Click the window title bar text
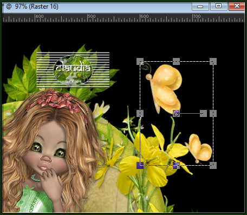The width and height of the screenshot is (247, 215). point(32,6)
